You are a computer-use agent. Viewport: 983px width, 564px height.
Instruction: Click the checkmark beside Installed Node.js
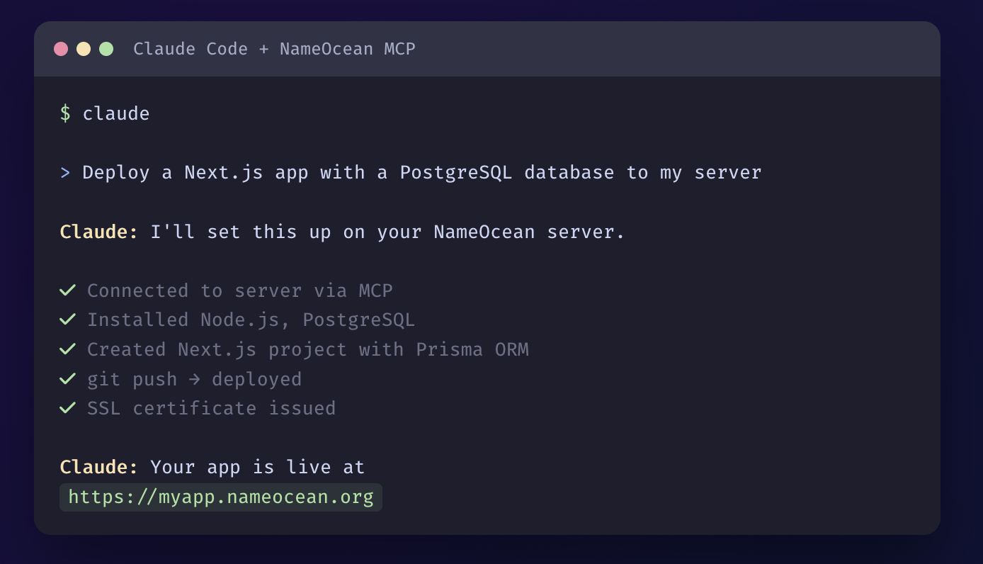[67, 320]
